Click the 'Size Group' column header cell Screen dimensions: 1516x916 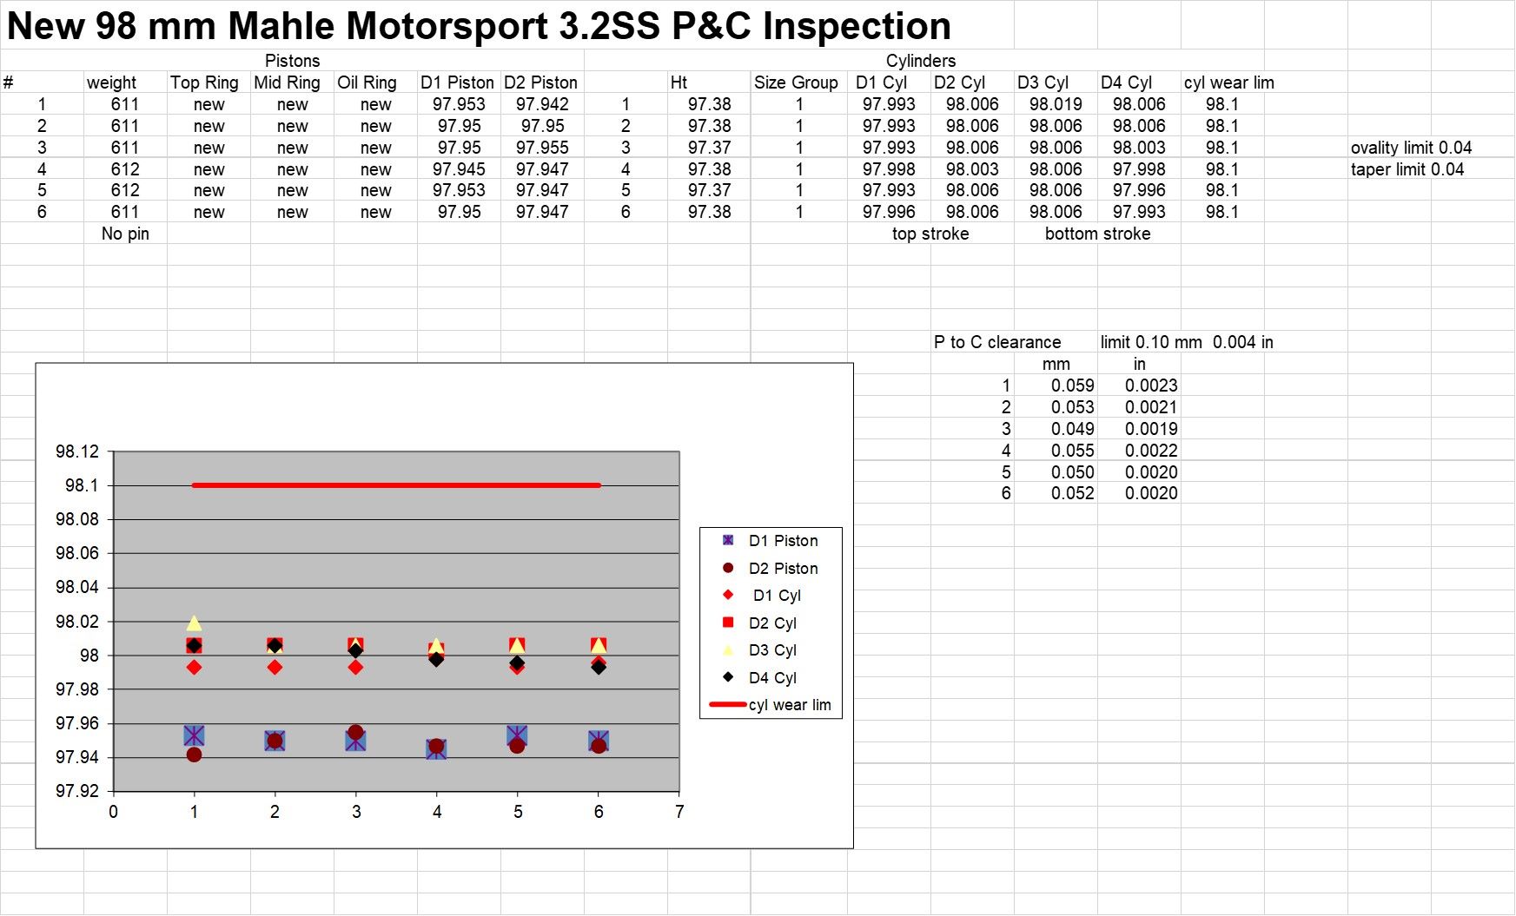[796, 82]
